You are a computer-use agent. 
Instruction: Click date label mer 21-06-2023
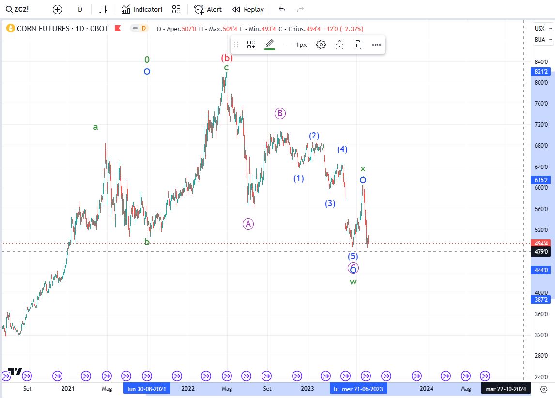point(362,389)
